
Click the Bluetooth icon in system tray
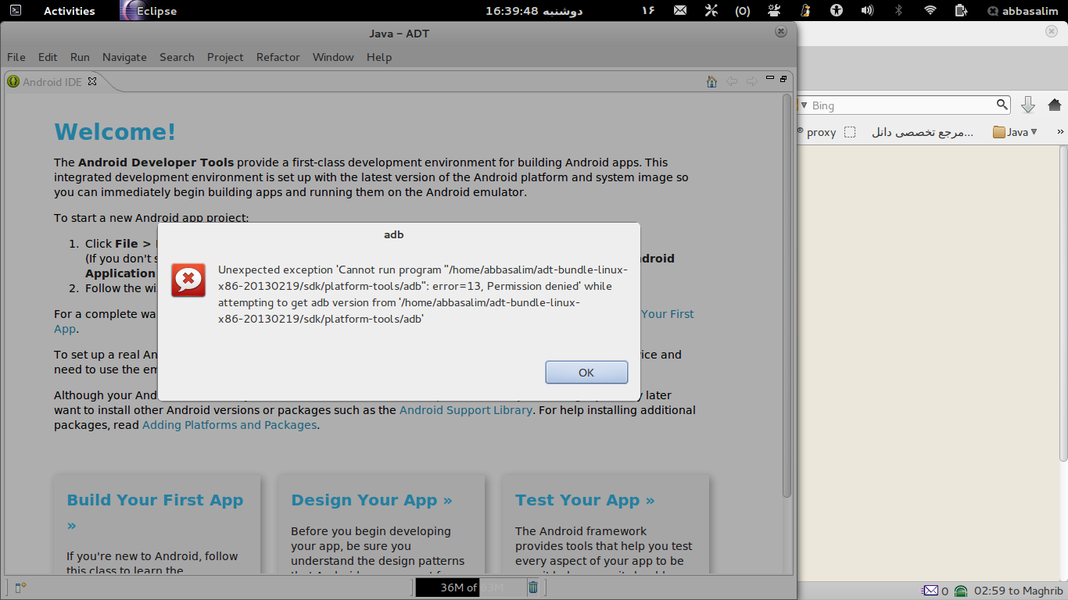pos(898,11)
